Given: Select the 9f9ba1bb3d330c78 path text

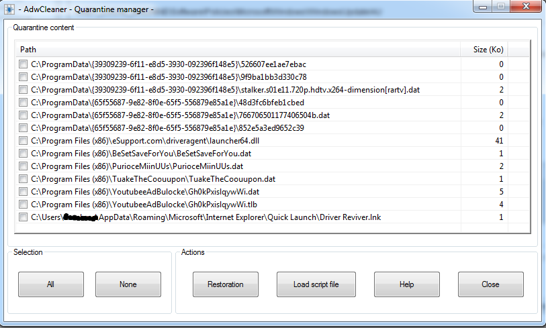Looking at the screenshot, I should [x=169, y=77].
